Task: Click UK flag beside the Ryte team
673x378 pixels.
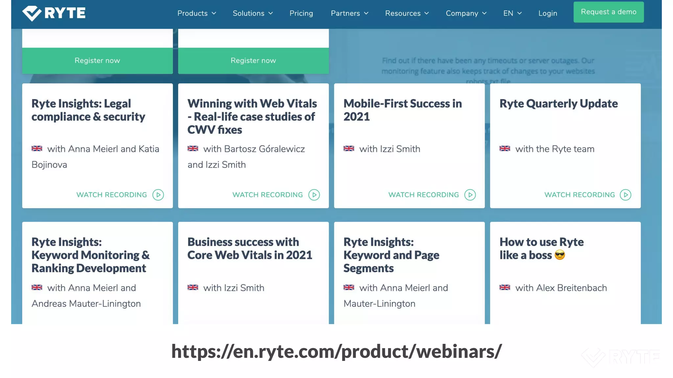Action: 505,149
